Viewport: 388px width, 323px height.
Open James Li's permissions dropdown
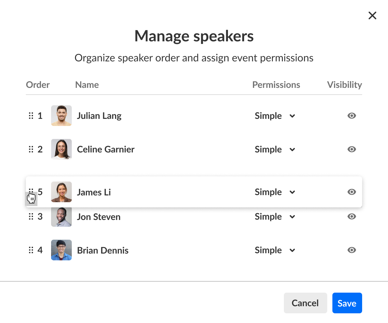coord(275,192)
